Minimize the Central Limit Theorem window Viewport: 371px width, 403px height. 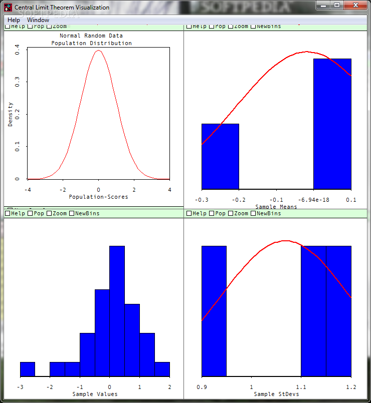pyautogui.click(x=324, y=5)
